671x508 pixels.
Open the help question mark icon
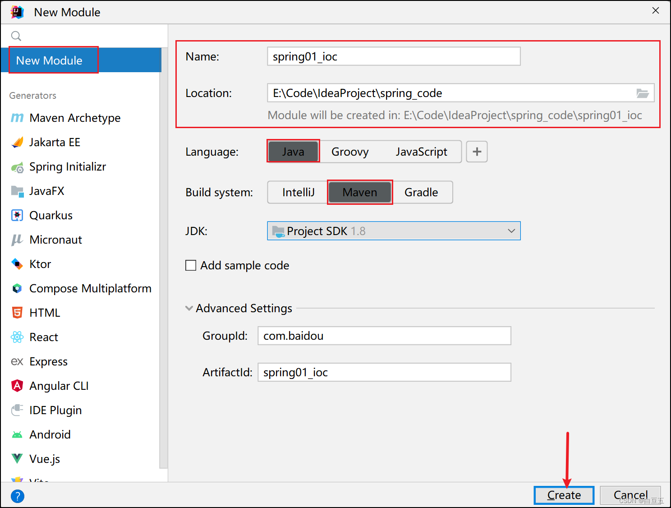[x=18, y=496]
